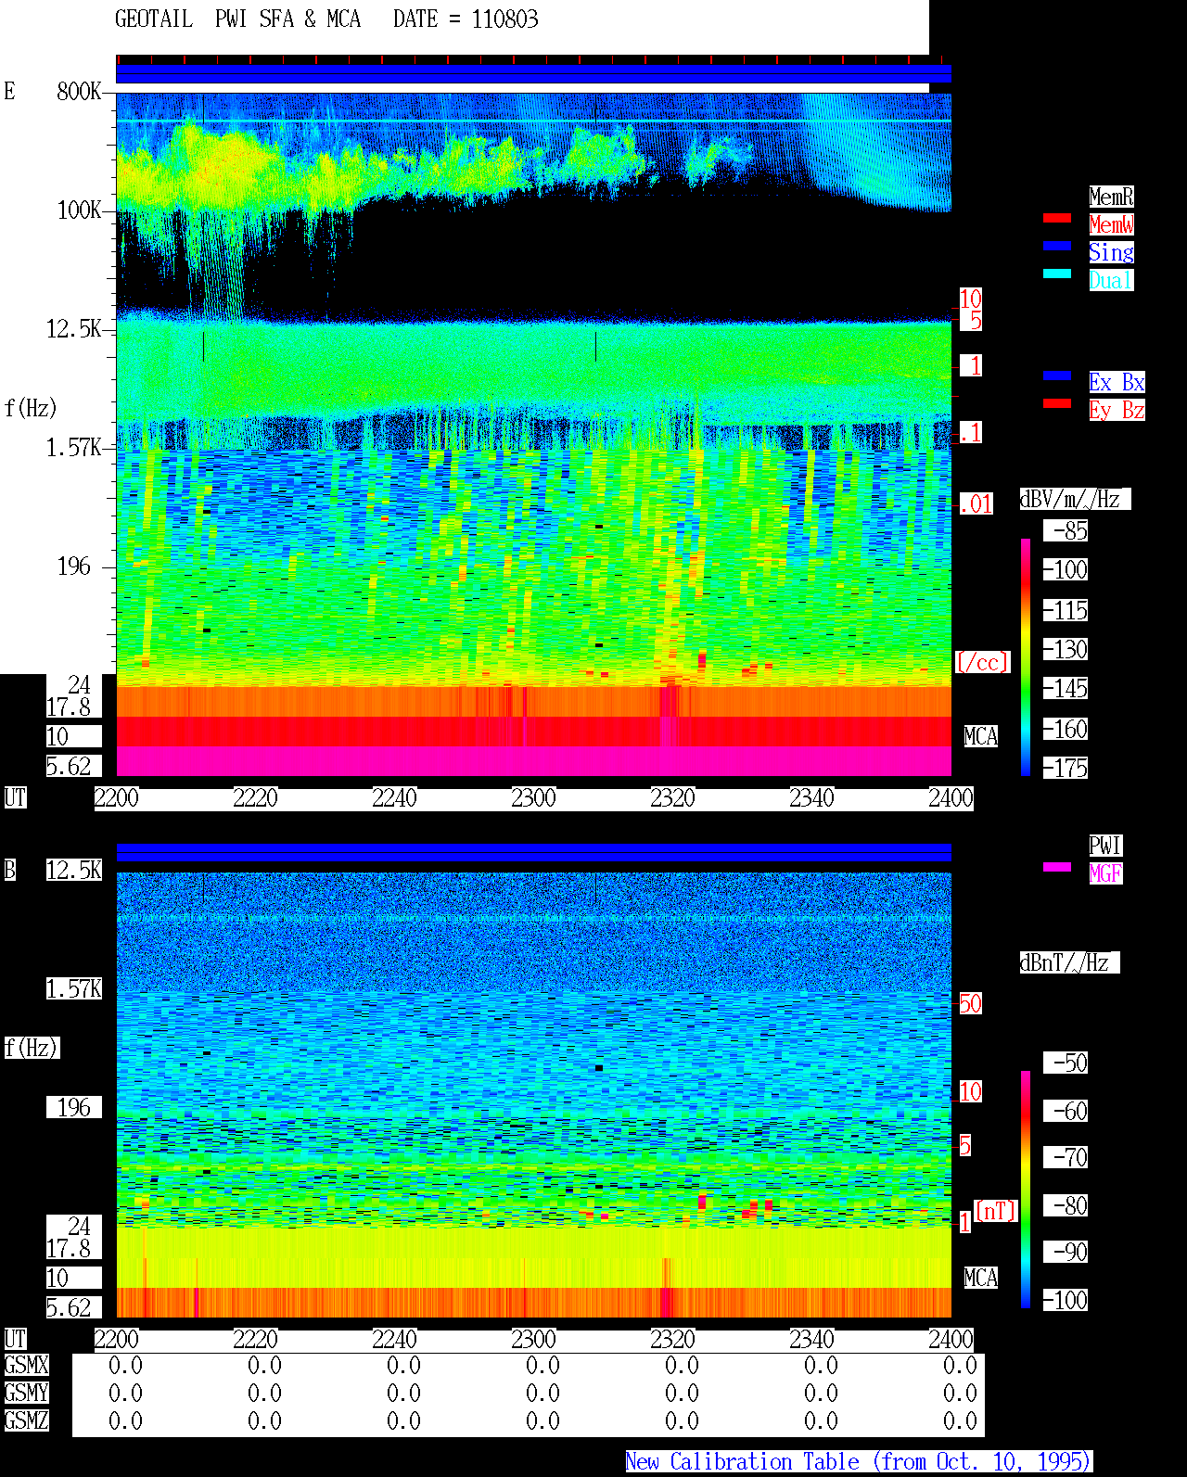Click the DATE = 110803 title text
Viewport: 1187px width, 1477px height.
[466, 19]
